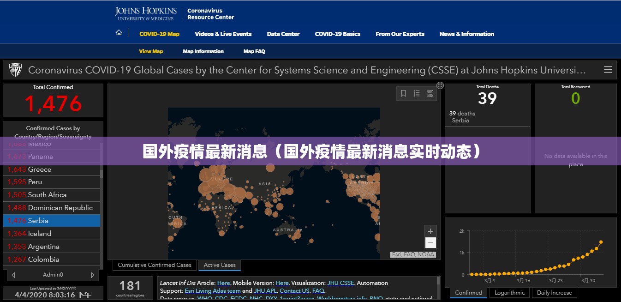
Task: Open the Data Center menu
Action: click(283, 34)
